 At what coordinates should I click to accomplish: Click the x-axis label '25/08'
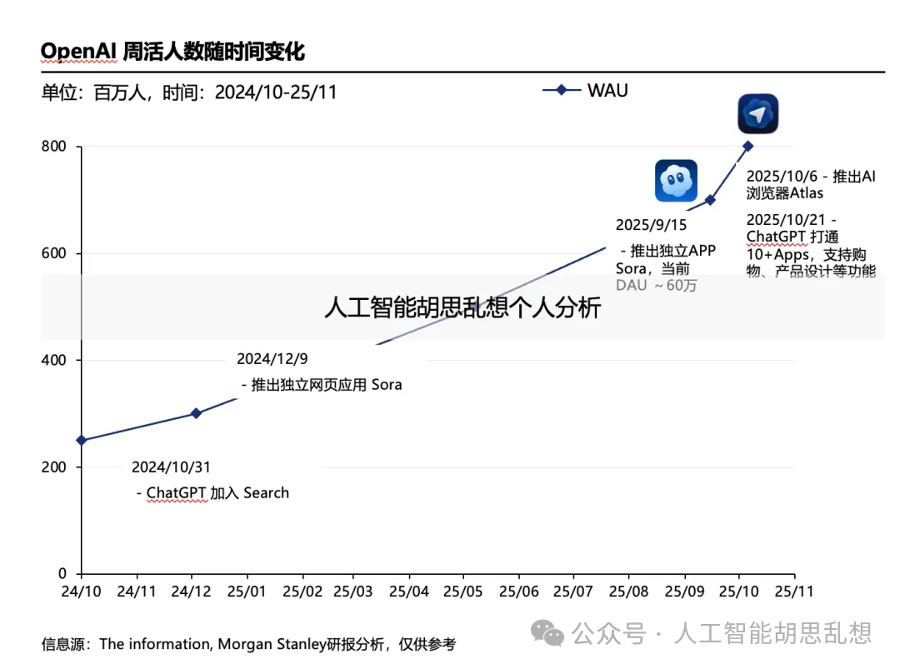point(628,592)
